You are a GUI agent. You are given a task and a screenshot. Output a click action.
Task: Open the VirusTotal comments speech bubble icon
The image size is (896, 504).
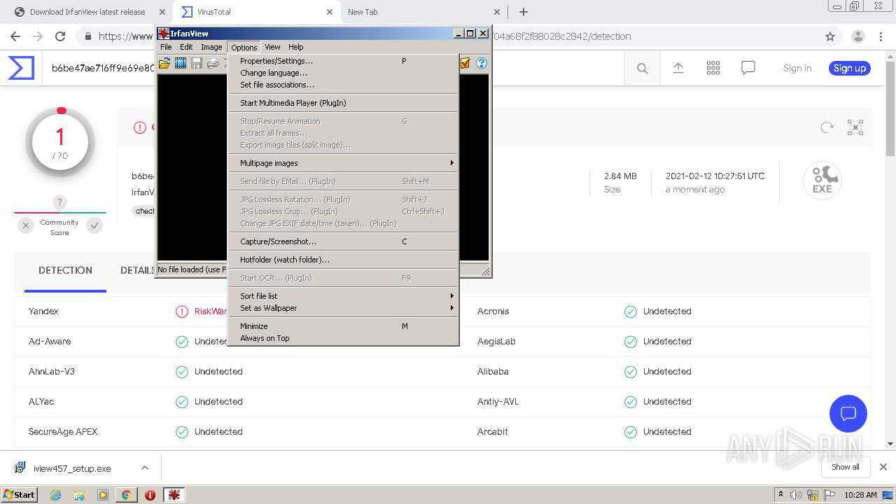(748, 68)
